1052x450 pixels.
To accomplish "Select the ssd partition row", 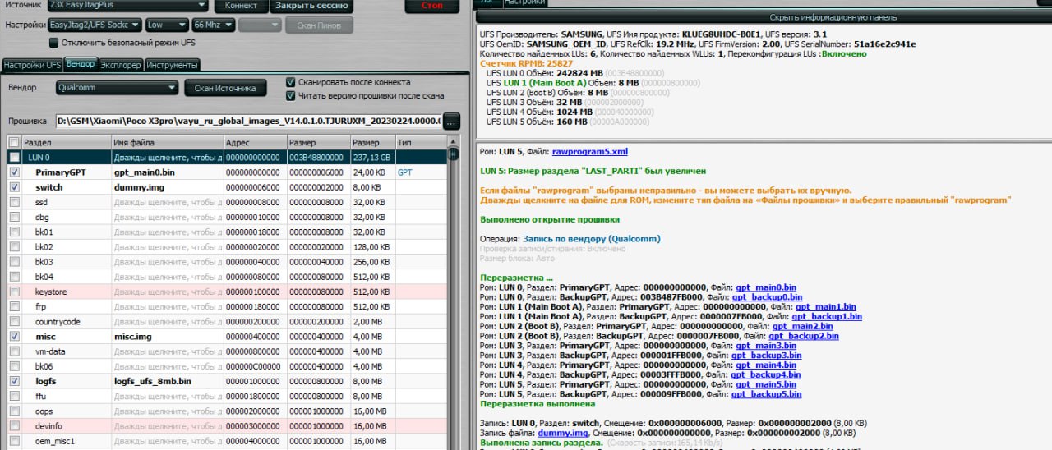I will tap(227, 202).
